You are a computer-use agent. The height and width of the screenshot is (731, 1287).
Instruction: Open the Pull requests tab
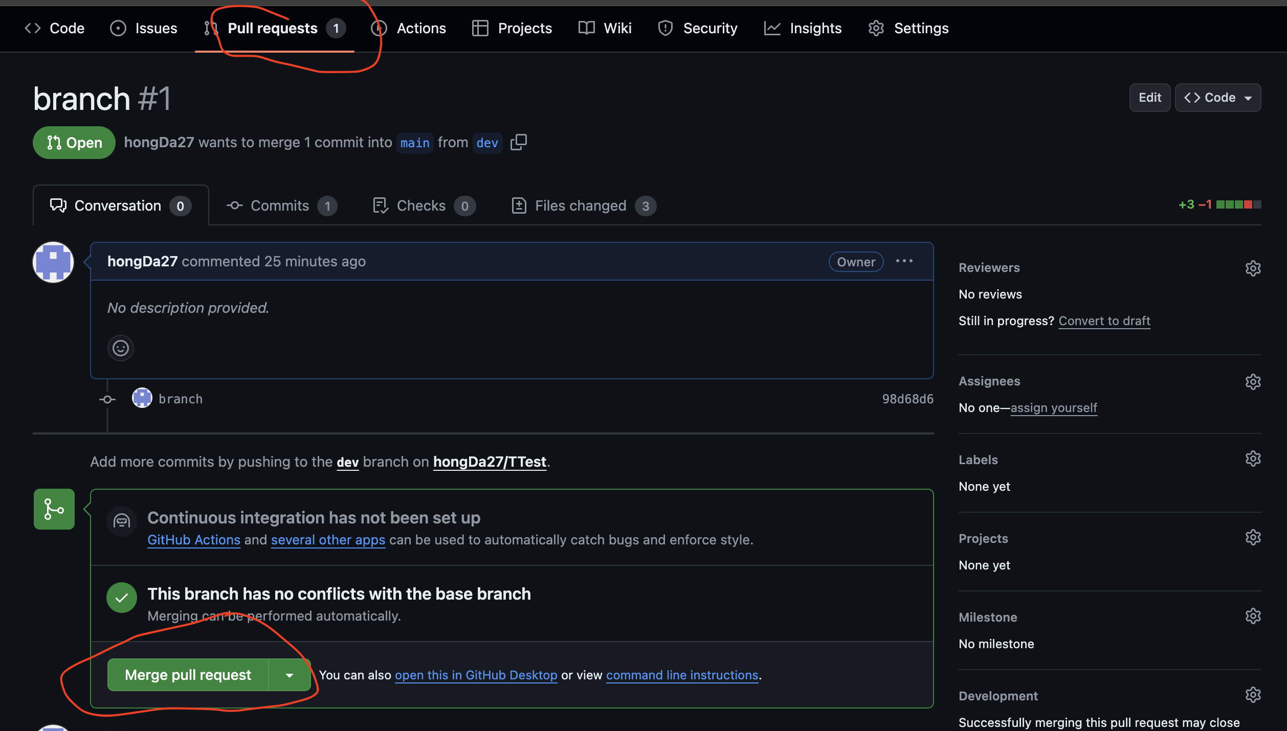(275, 28)
